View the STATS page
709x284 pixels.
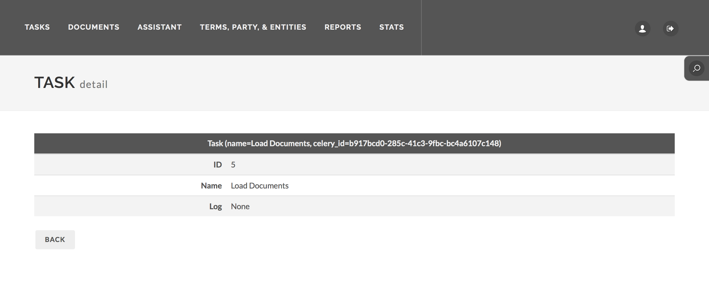(392, 27)
